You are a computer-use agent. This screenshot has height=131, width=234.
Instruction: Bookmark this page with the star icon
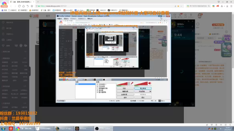[32, 6]
